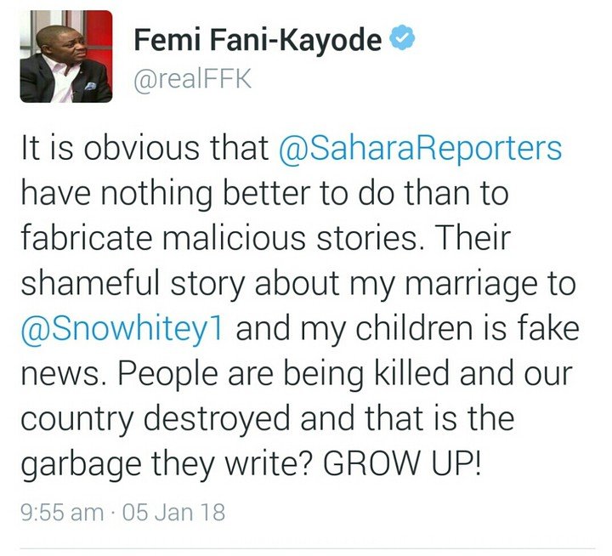
Task: Open the Femi Fani-Kayode display name
Action: click(x=258, y=40)
